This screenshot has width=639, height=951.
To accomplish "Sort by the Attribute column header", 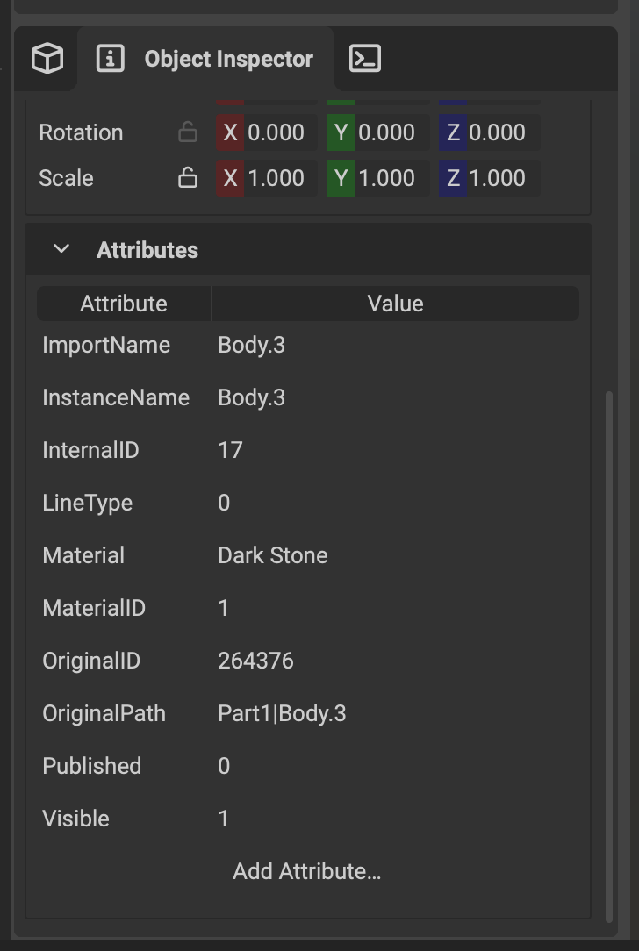I will 124,304.
